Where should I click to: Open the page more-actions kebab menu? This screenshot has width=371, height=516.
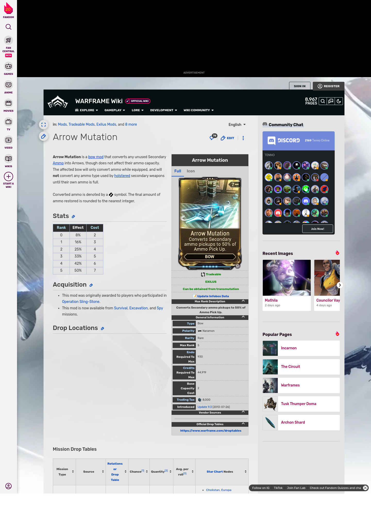coord(243,138)
